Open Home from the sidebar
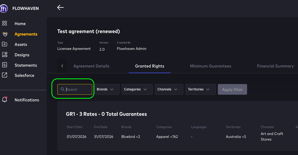This screenshot has width=298, height=155. click(20, 24)
